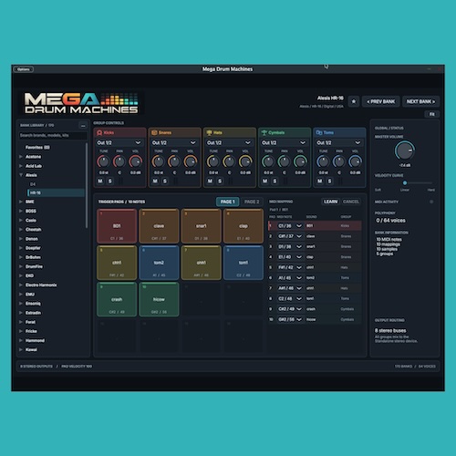
Task: Open the Cymbals output dropdown
Action: click(x=284, y=142)
